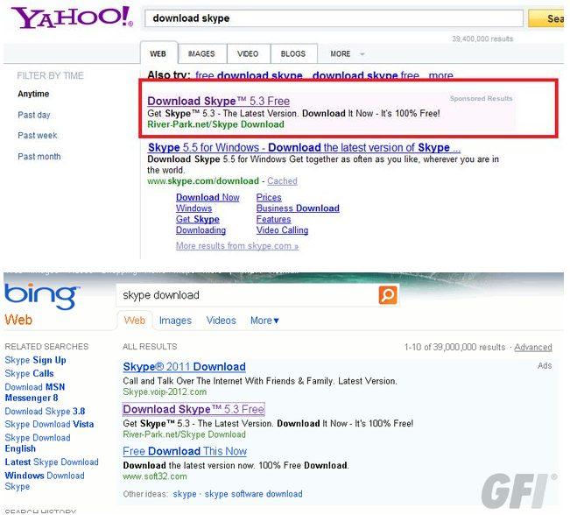The height and width of the screenshot is (515, 570).
Task: Click the 'Prices' sitelink
Action: 269,197
